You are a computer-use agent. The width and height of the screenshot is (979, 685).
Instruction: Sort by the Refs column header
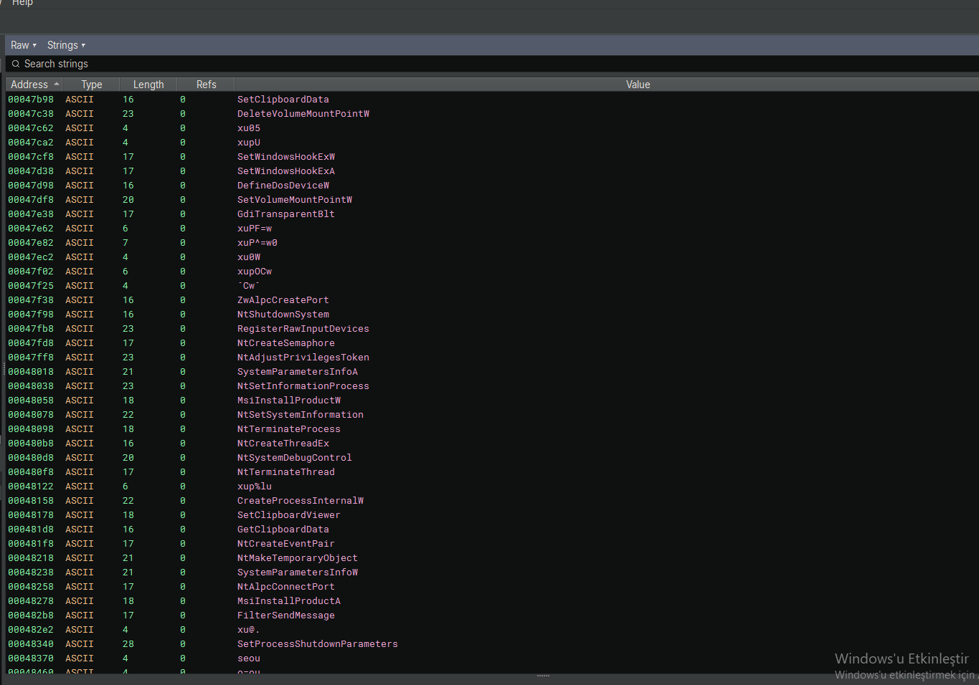pos(206,85)
